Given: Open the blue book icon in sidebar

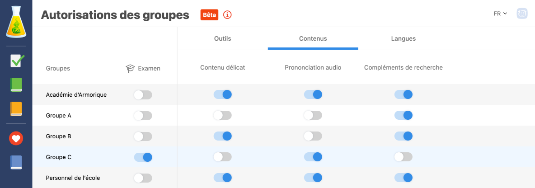Looking at the screenshot, I should coord(16,163).
